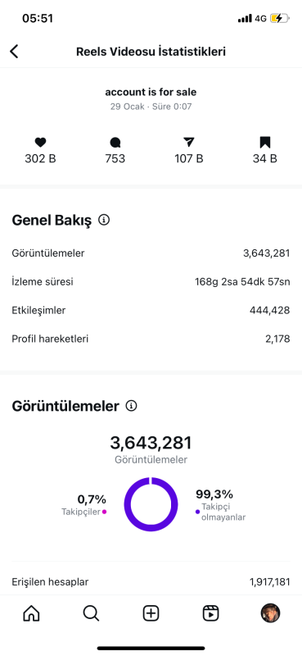
Task: Open info icon next to Genel Bakış
Action: coord(104,220)
